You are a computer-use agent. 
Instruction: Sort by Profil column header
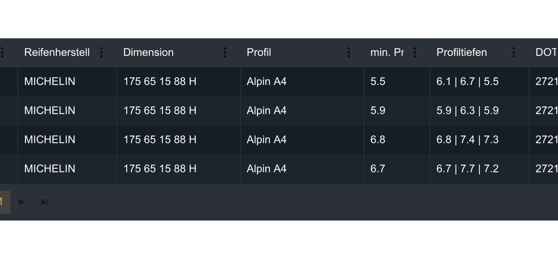(259, 52)
